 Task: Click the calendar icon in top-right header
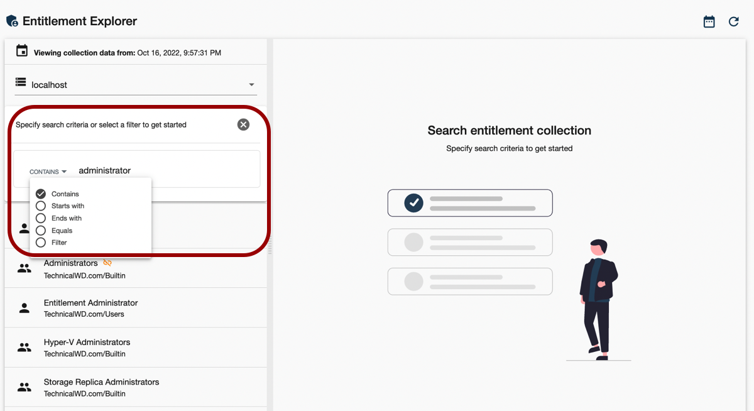709,22
